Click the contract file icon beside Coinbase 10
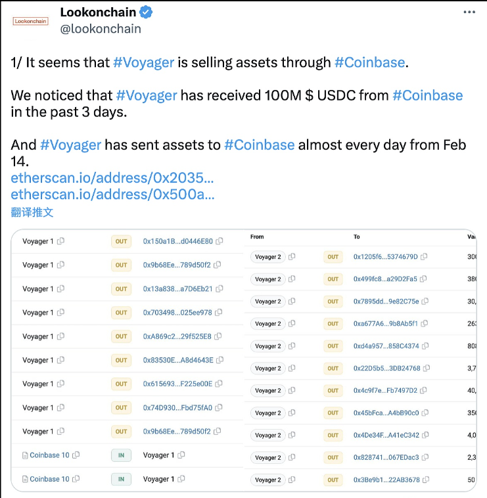This screenshot has height=498, width=487. tap(25, 455)
